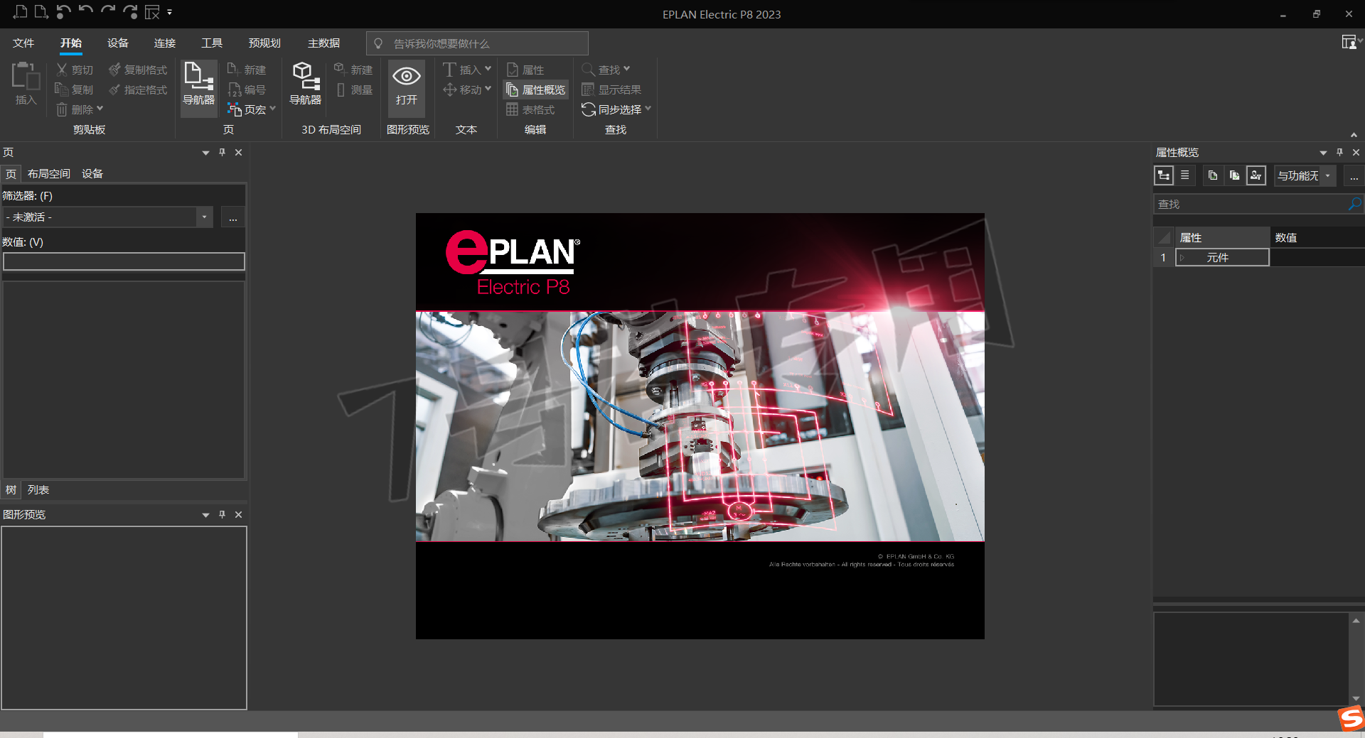Click first quick-access page icon in title bar
1365x738 pixels.
[x=21, y=12]
